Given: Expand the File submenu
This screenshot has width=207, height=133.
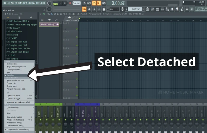Looking at the screenshot, I should click(x=20, y=93).
